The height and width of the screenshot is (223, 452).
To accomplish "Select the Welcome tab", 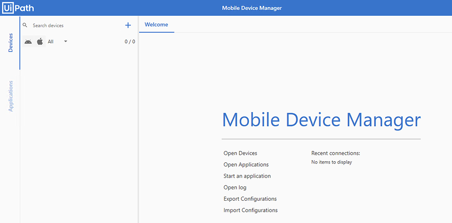I will pyautogui.click(x=156, y=24).
